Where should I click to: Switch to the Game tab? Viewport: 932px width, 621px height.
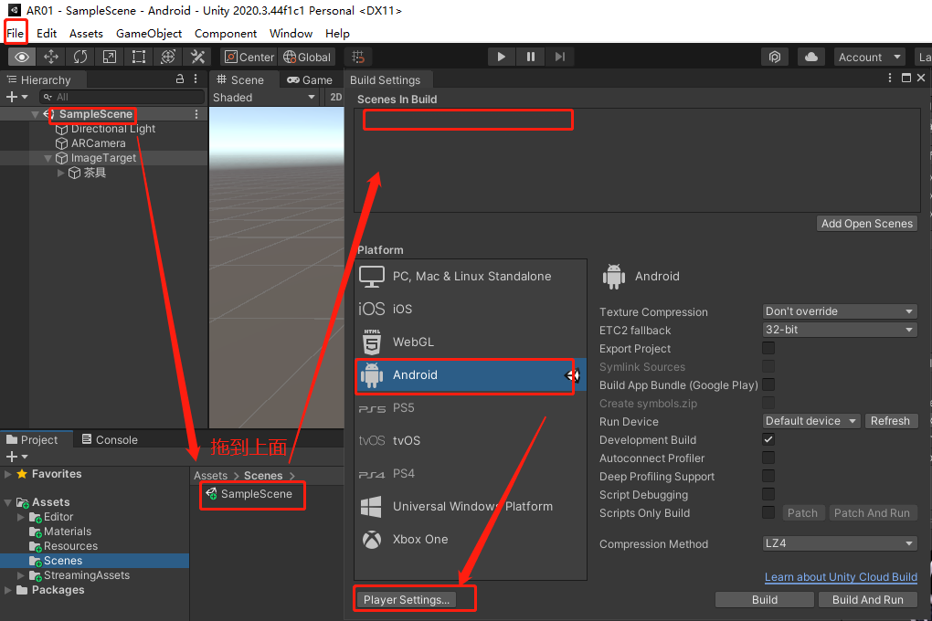[x=310, y=79]
